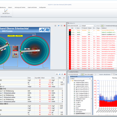Screen dimensions: 117x117
Task: Enable Autom. aktualisieren checkbox
Action: point(98,74)
